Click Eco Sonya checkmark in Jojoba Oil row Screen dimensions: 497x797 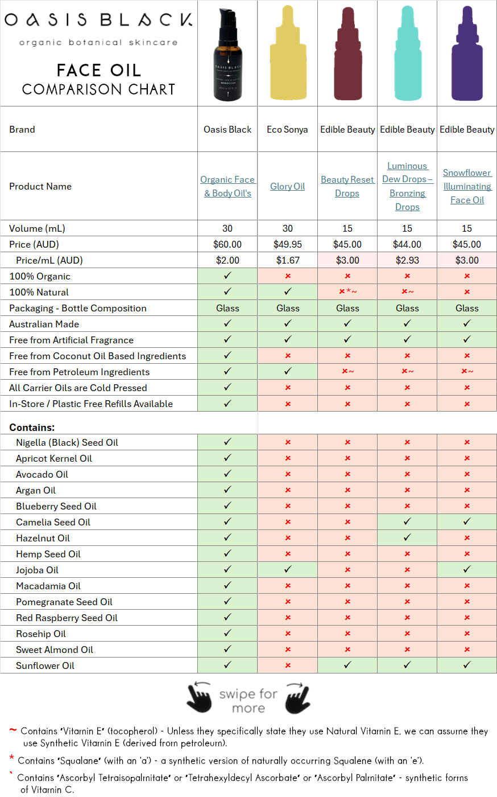288,570
